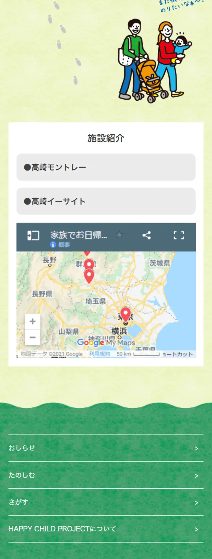This screenshot has height=559, width=212.
Task: Click the upper full red pin in Gunma
Action: (x=89, y=264)
